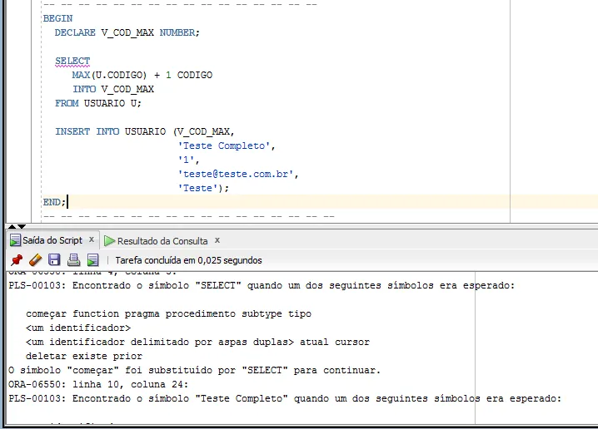Place cursor on the END; line
The height and width of the screenshot is (429, 598).
(x=54, y=202)
